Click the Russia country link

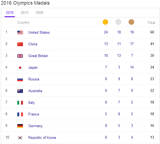(x=34, y=79)
